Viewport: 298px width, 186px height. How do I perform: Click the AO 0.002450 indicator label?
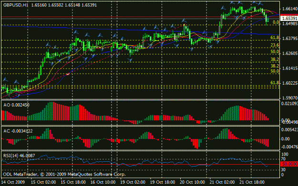(x=16, y=105)
